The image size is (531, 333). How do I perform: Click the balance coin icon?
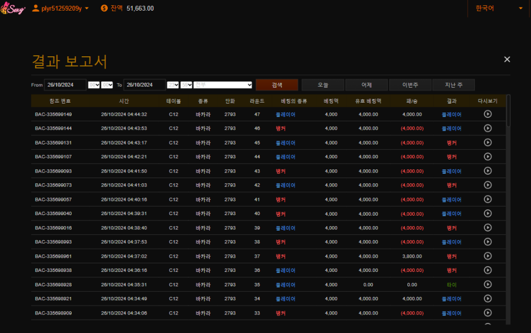(104, 8)
